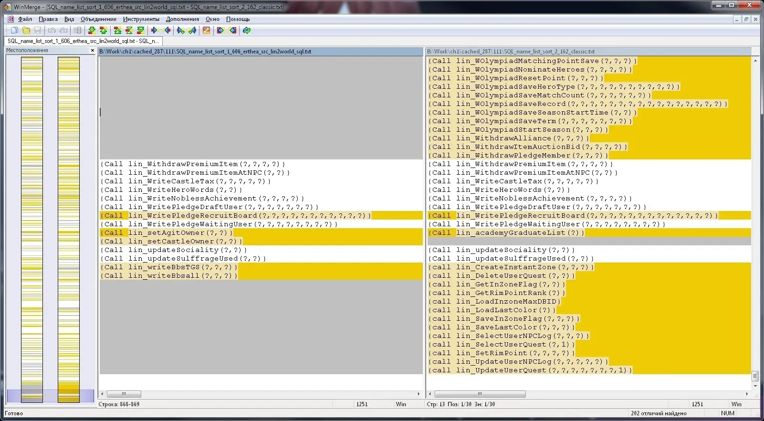Select left line lin_WithdrawPremiumItemAtNPC
764x421 pixels.
(x=261, y=173)
